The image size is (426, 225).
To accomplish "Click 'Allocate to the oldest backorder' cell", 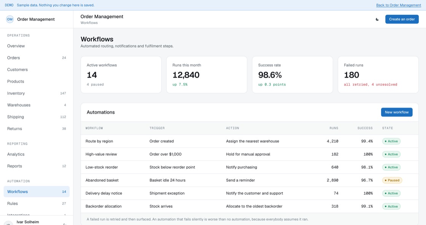I will [254, 206].
